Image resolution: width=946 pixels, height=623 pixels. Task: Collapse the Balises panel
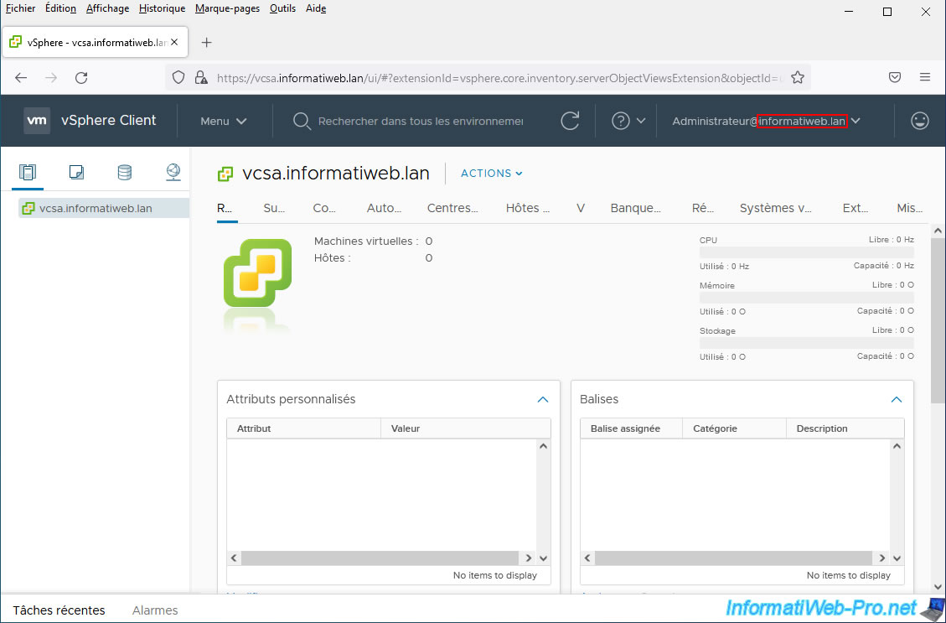coord(897,400)
